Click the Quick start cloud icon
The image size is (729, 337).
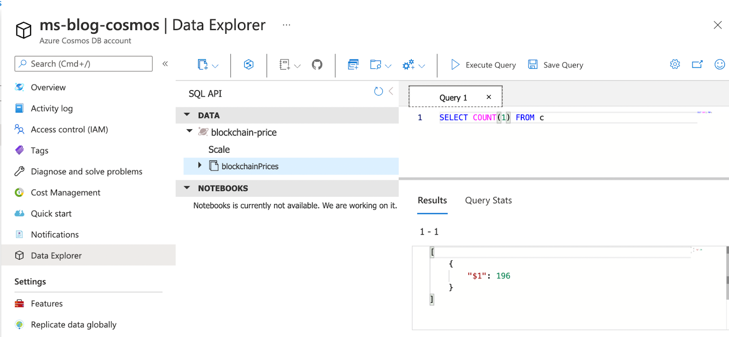coord(19,213)
